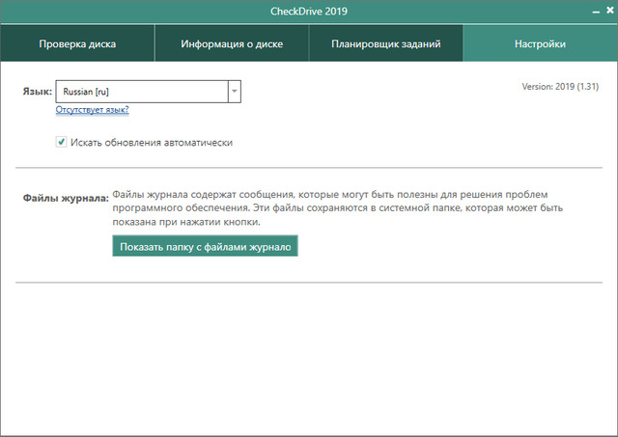The height and width of the screenshot is (437, 618).
Task: Switch to Информация о диске tab
Action: (x=232, y=44)
